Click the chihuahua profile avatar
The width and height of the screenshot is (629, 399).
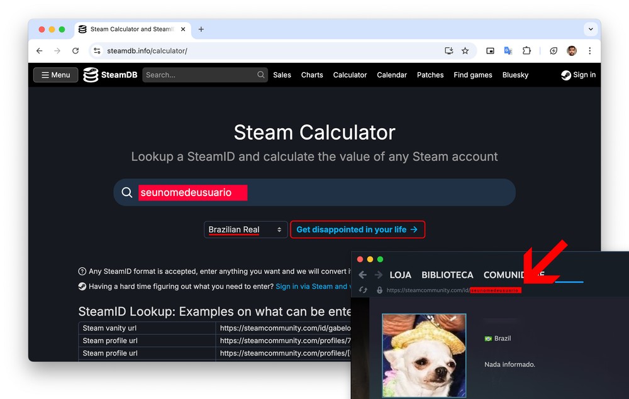pyautogui.click(x=424, y=355)
